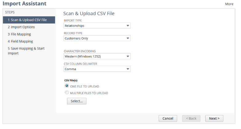The width and height of the screenshot is (241, 129).
Task: Click the Western (Windows 1252) encoding field
Action: tap(94, 57)
